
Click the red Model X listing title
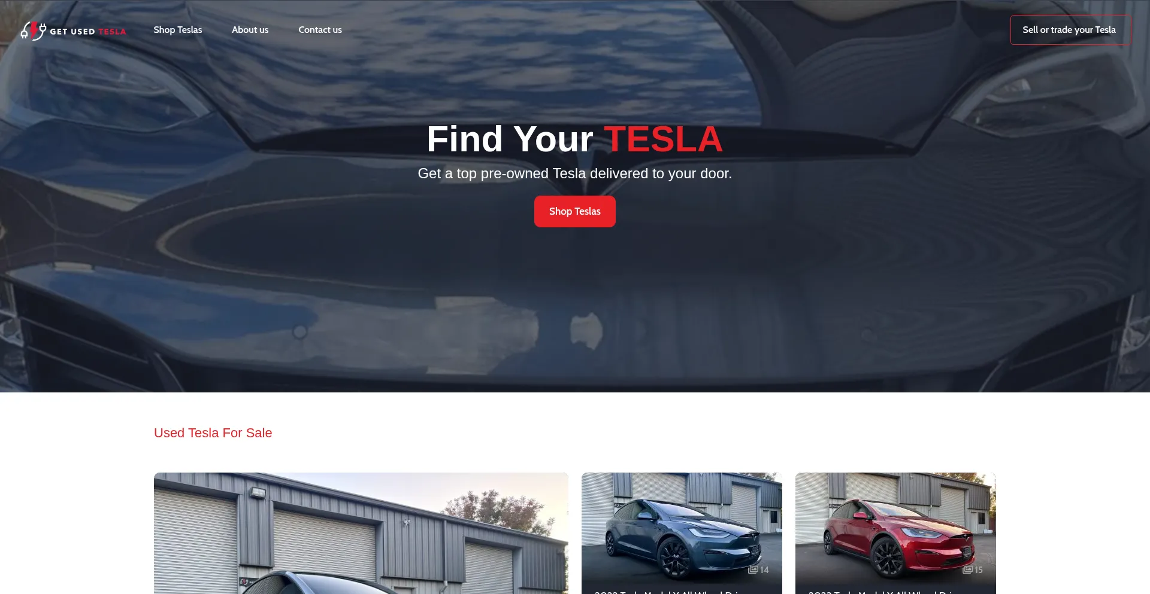click(x=884, y=592)
